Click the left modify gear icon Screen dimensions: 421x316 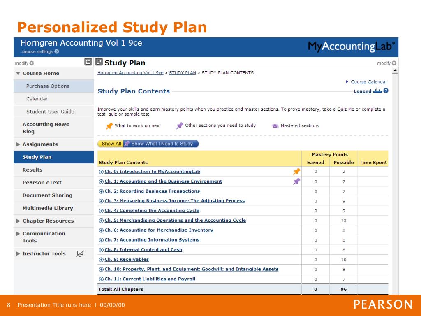click(32, 63)
